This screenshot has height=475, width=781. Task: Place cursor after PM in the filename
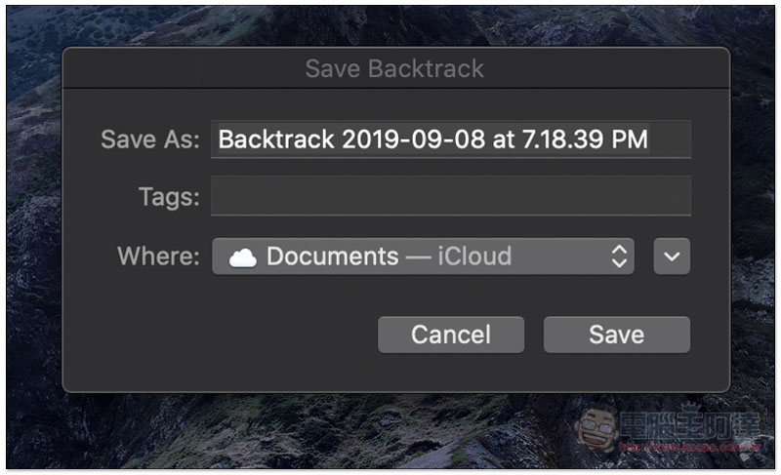pyautogui.click(x=649, y=139)
